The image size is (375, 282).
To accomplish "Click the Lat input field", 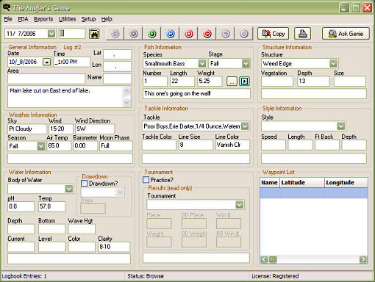I will (117, 54).
